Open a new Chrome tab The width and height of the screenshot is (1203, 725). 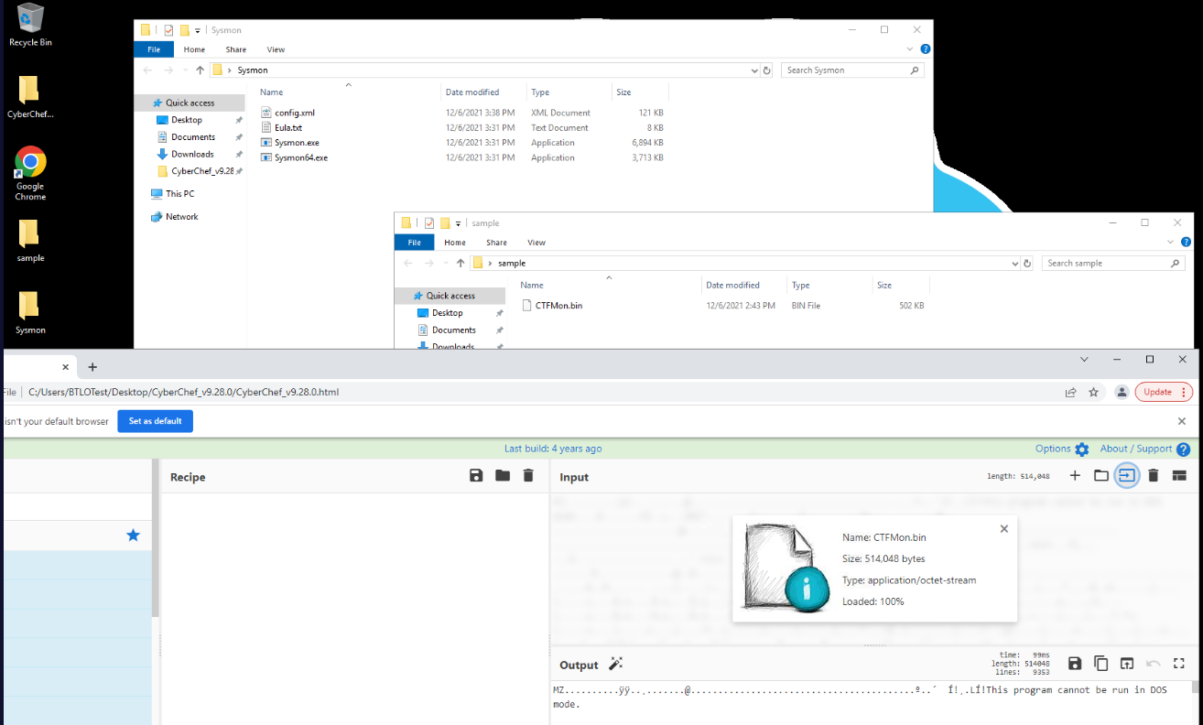pos(92,367)
